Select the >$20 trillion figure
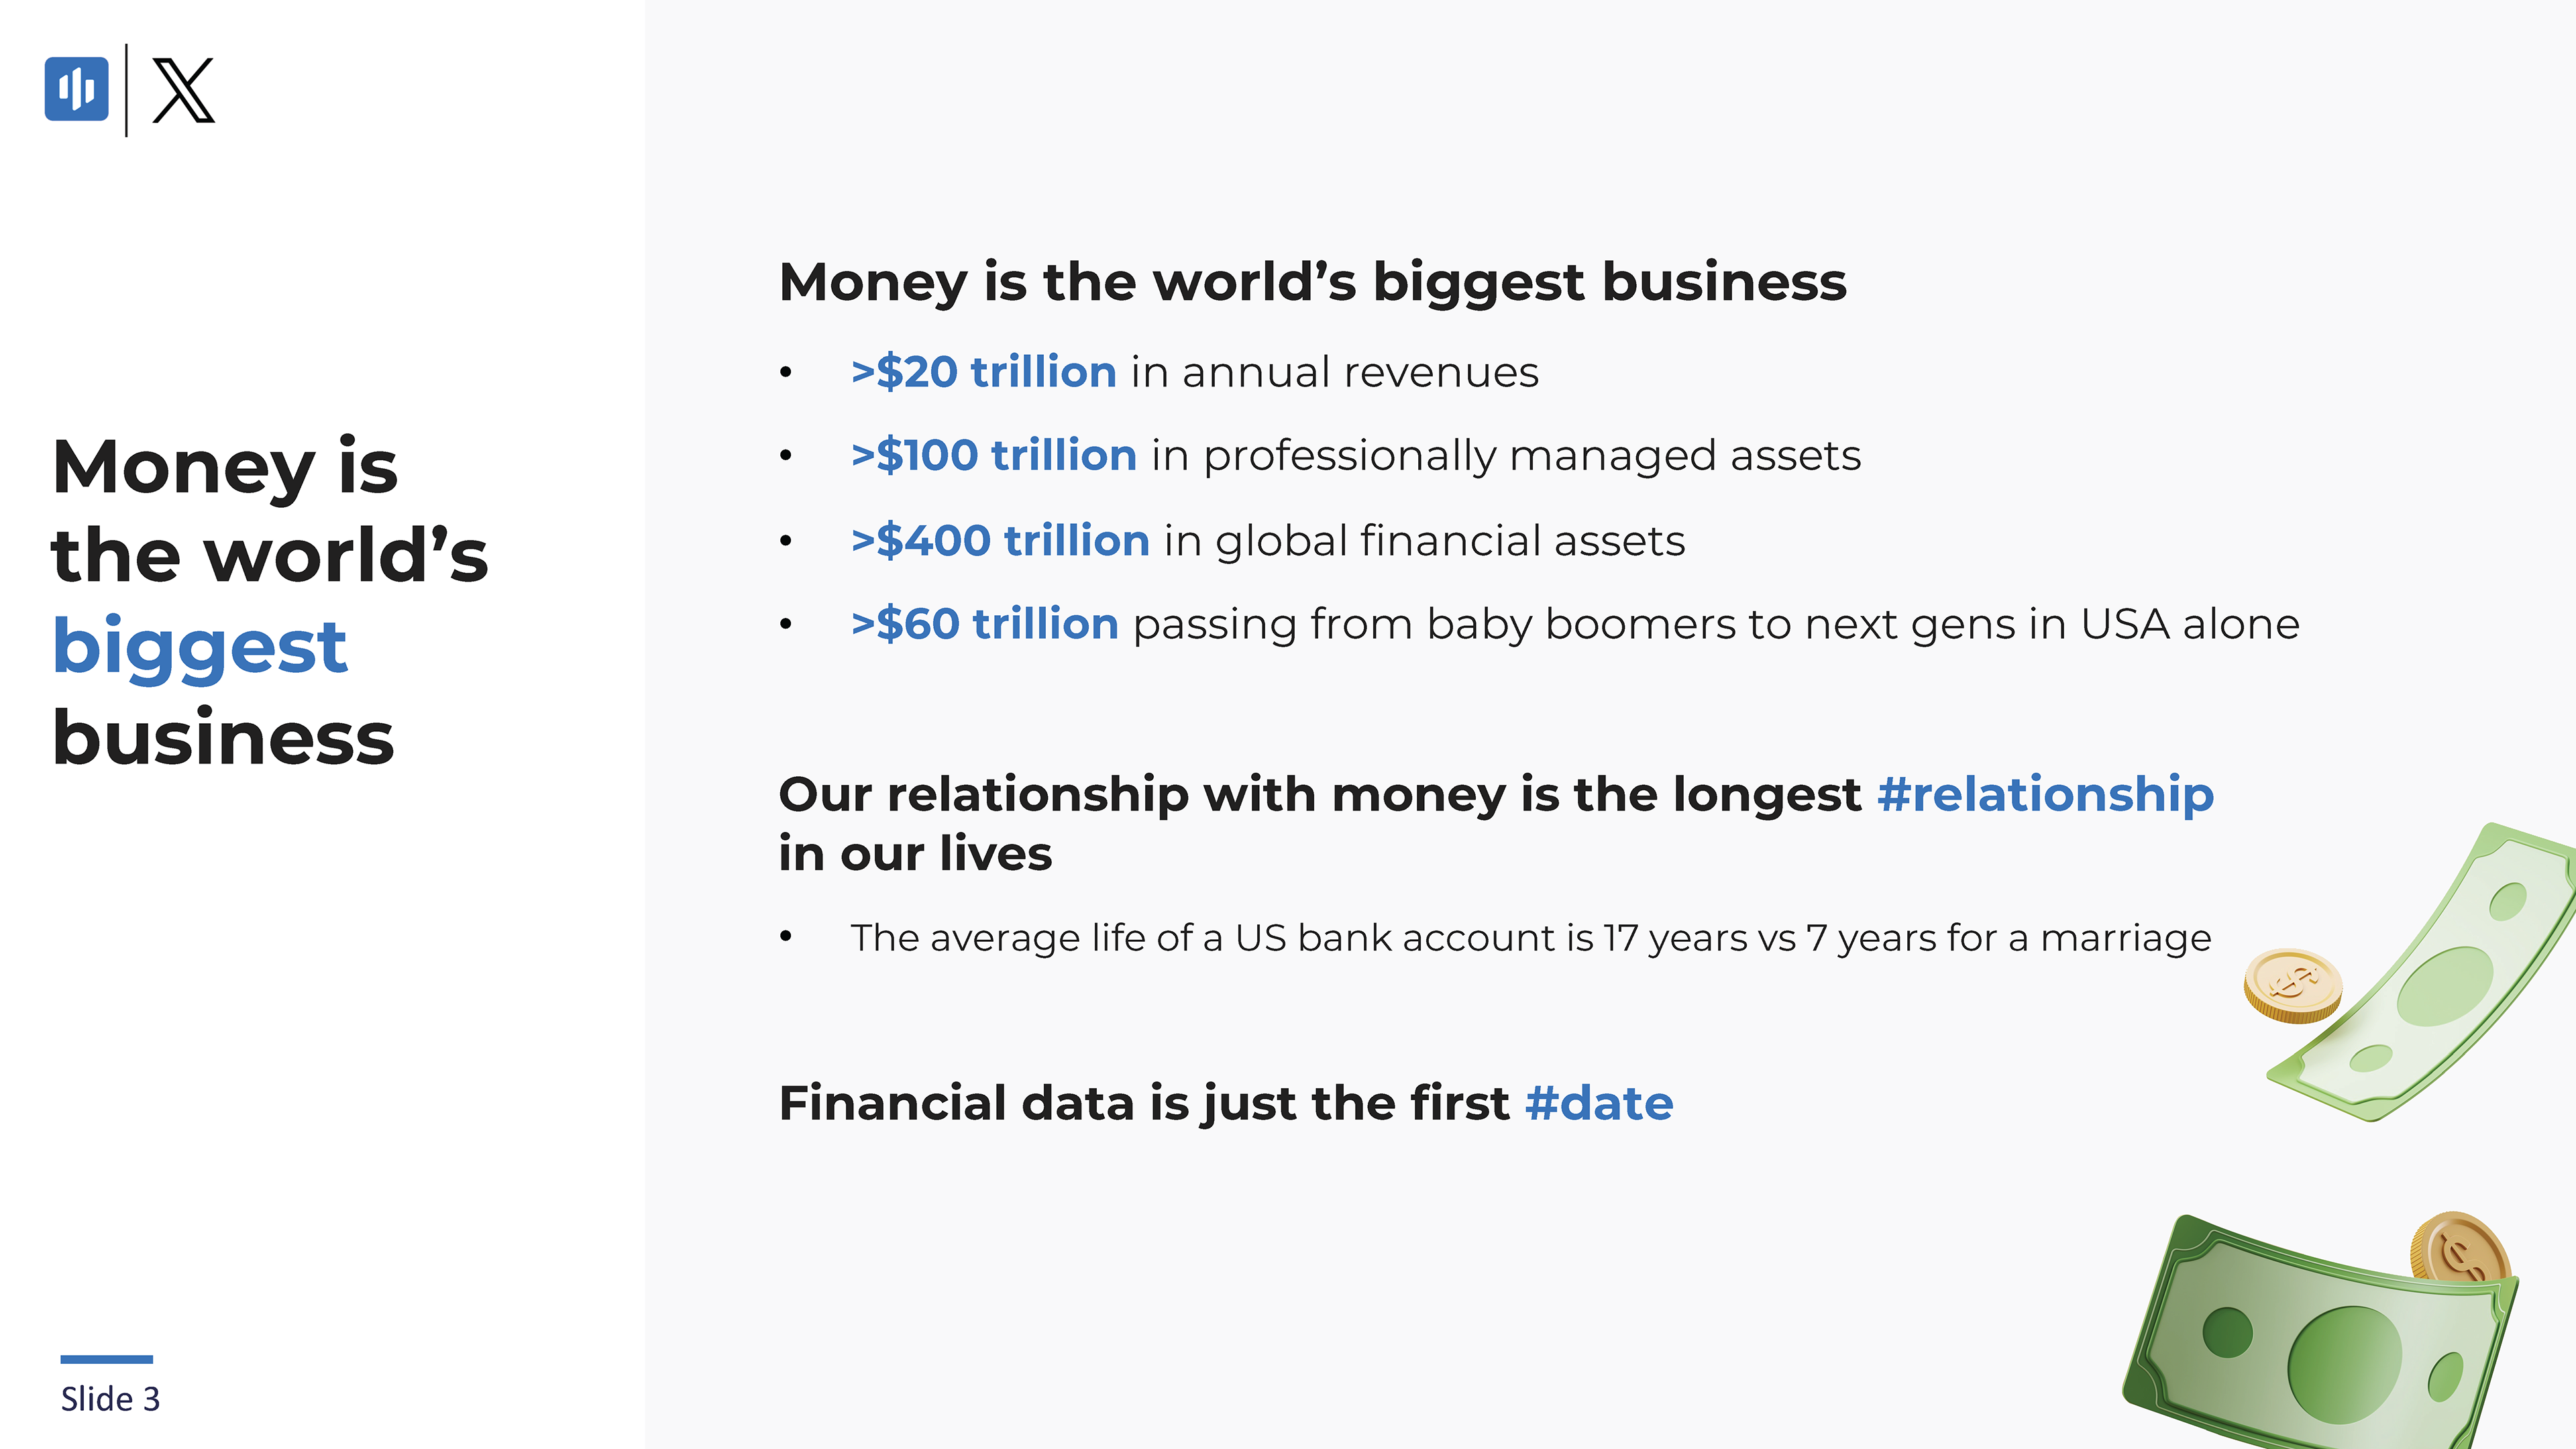Viewport: 2576px width, 1449px height. click(983, 372)
